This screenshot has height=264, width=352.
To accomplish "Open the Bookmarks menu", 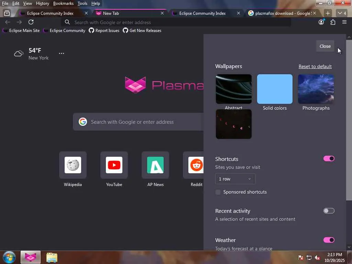I will [x=63, y=3].
